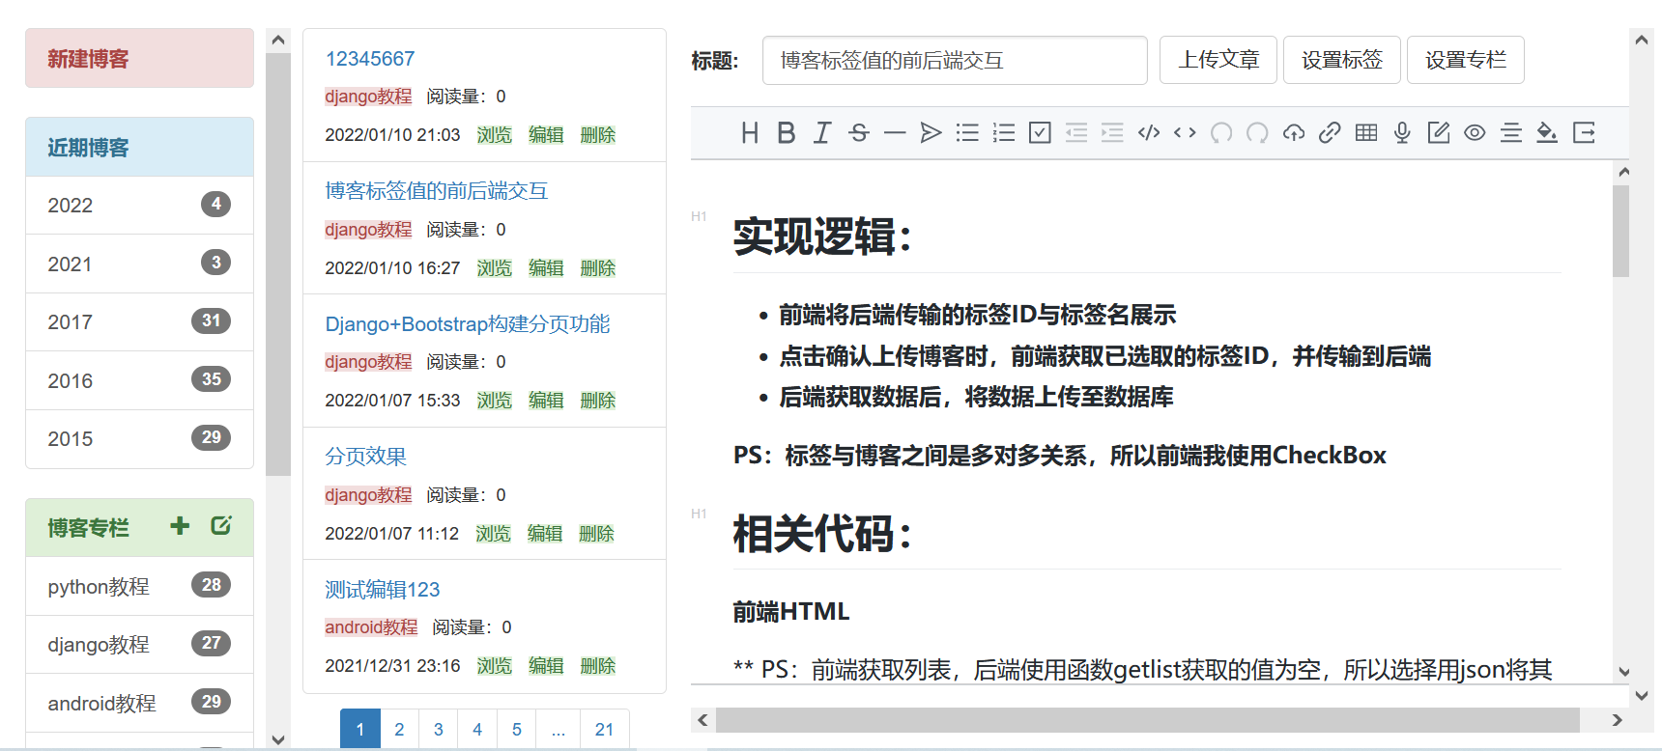The height and width of the screenshot is (751, 1662).
Task: Upload a file via cloud icon
Action: 1294,133
